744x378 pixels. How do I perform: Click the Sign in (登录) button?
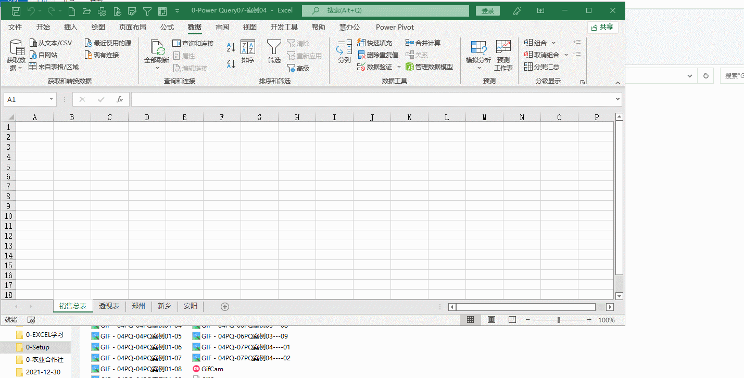[x=488, y=10]
